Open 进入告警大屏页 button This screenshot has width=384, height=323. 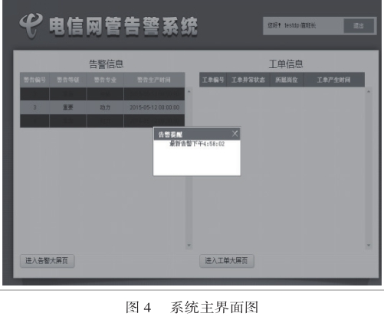[x=47, y=261]
